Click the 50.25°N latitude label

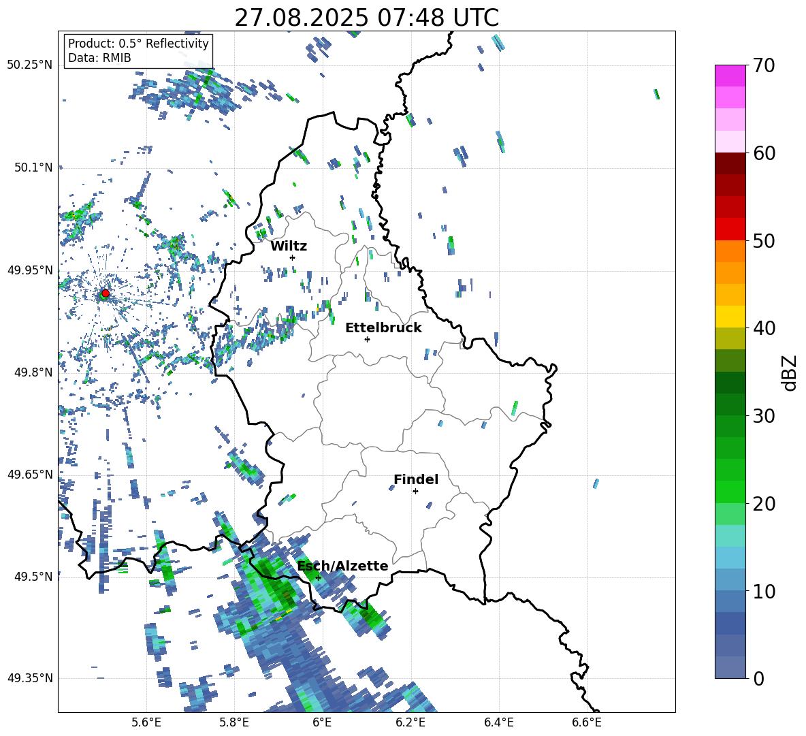[30, 65]
